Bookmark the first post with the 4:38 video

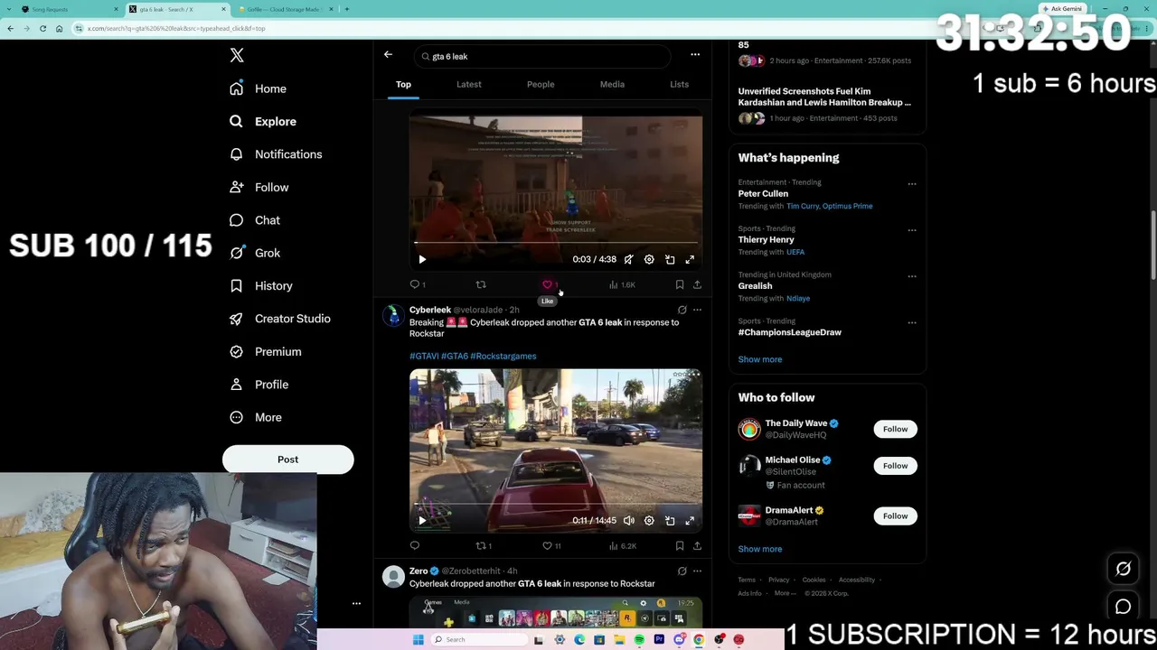tap(680, 284)
